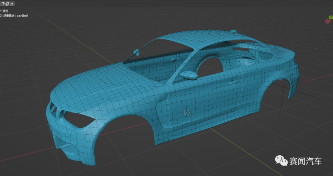Click the 赛闻汽车 watermark text

(x=305, y=161)
